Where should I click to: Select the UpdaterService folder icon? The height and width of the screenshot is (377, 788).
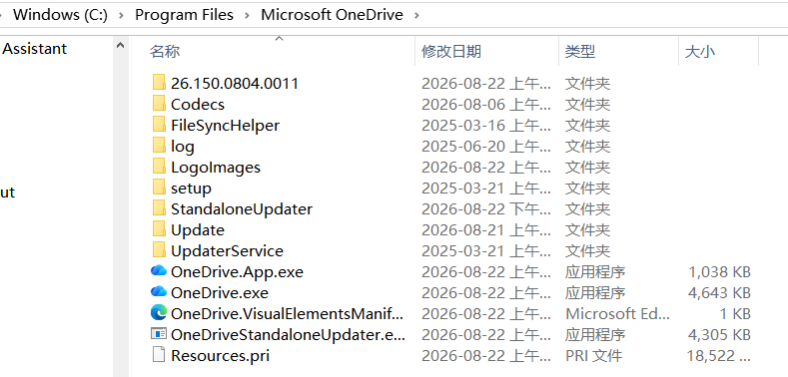pyautogui.click(x=159, y=250)
